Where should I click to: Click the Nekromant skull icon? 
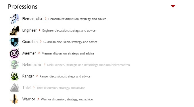click(x=14, y=65)
